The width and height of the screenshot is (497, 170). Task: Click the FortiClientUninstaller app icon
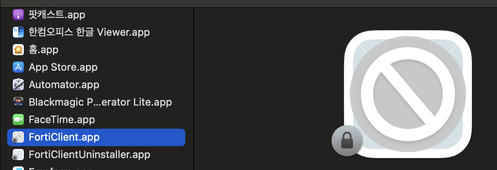pyautogui.click(x=18, y=155)
